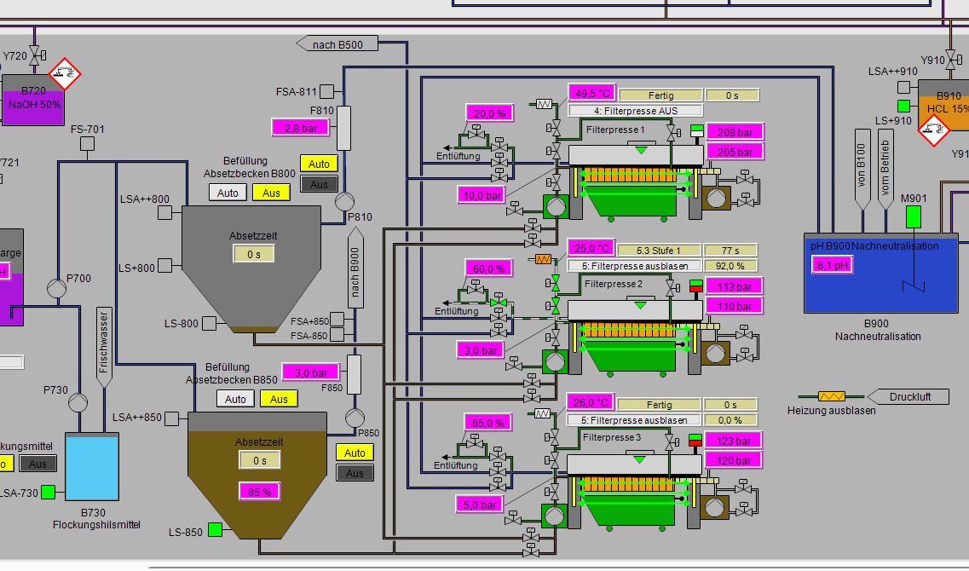Image resolution: width=969 pixels, height=571 pixels.
Task: Set Befüllung Absetzbecken B850 to Aus
Action: (278, 399)
